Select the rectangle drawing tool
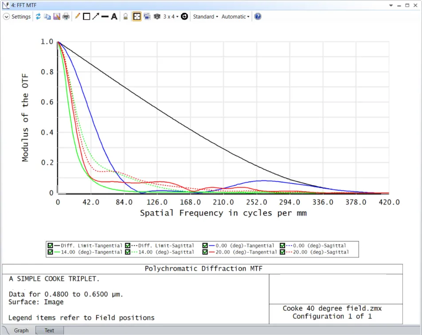Viewport: 422px width, 335px height. pyautogui.click(x=86, y=16)
